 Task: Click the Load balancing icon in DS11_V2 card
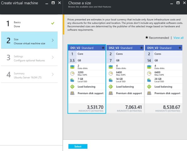[x=149, y=87]
